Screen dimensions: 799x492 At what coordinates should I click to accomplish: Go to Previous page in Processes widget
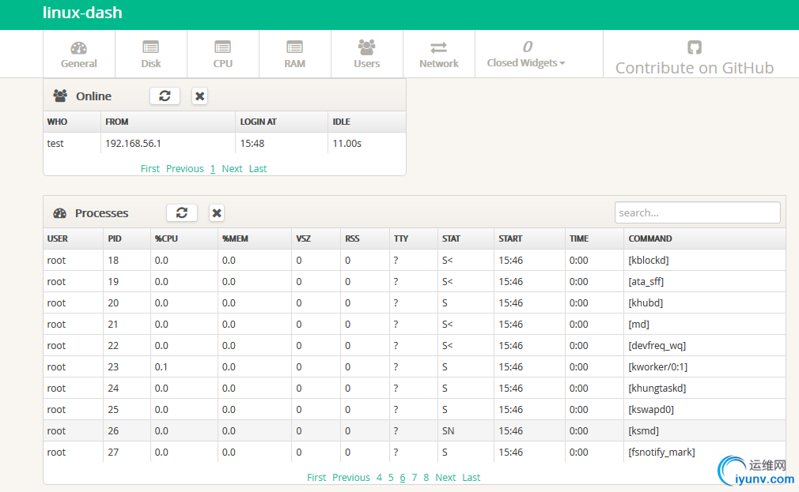pyautogui.click(x=351, y=477)
